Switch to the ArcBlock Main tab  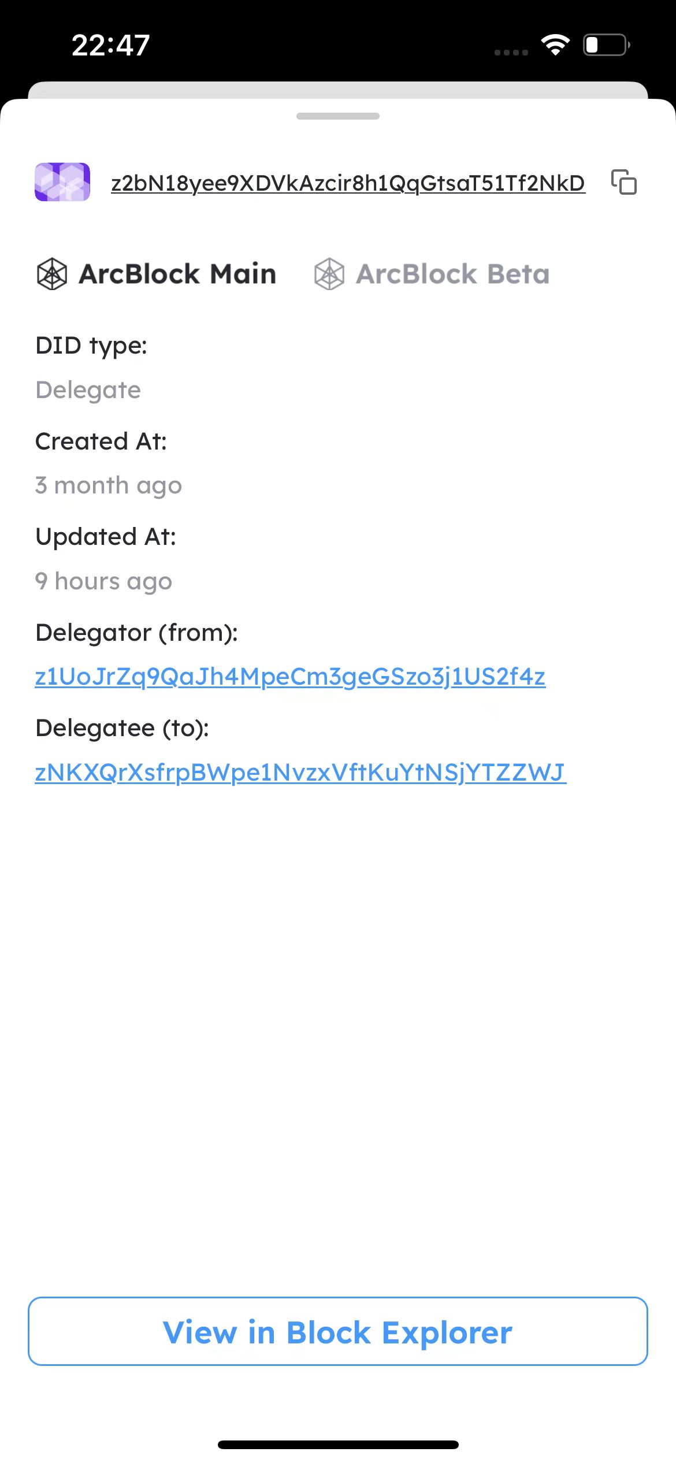click(156, 274)
